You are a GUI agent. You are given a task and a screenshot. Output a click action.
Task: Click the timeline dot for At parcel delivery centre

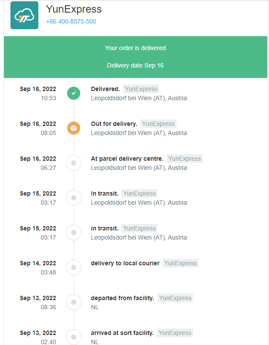(x=74, y=163)
